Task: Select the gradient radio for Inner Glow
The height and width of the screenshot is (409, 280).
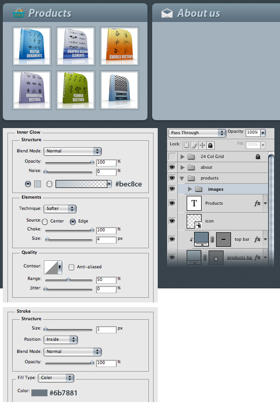Action: tap(49, 184)
